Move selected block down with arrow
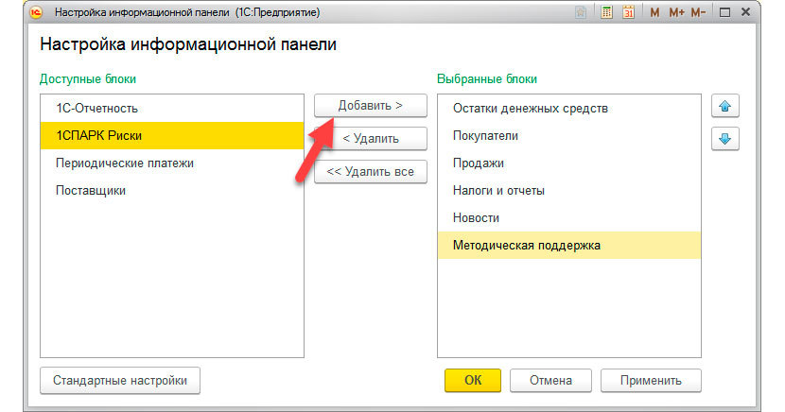The image size is (785, 412). click(x=725, y=138)
